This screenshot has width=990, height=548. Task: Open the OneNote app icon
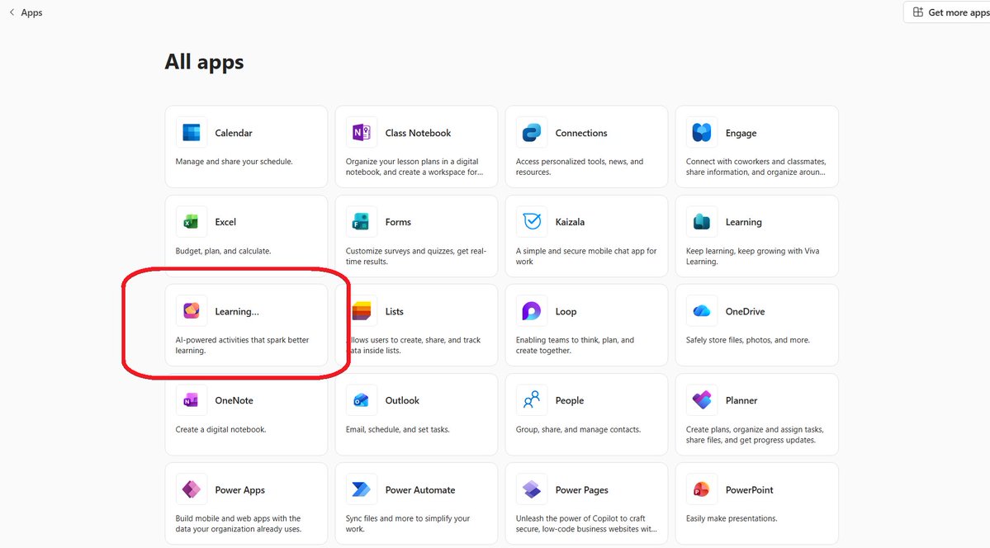tap(192, 400)
